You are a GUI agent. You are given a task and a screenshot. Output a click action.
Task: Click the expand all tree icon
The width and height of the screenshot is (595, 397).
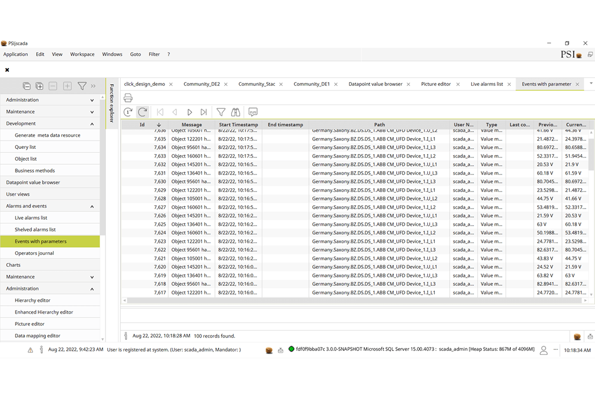pos(39,86)
